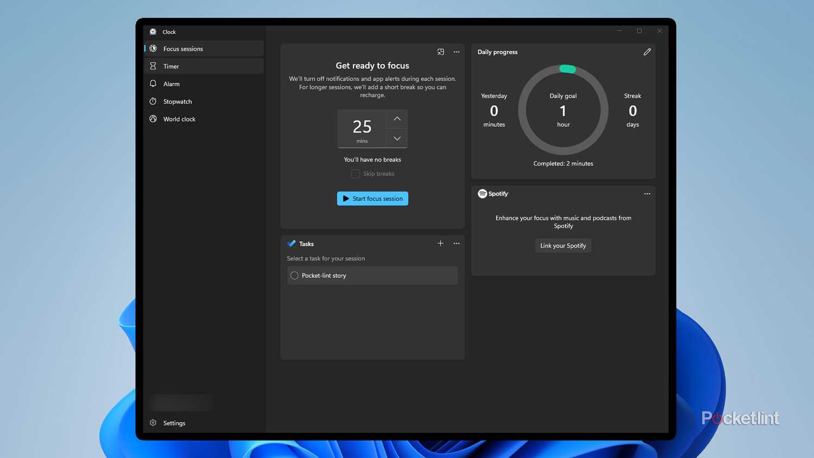Select Focus sessions in the sidebar

(183, 48)
